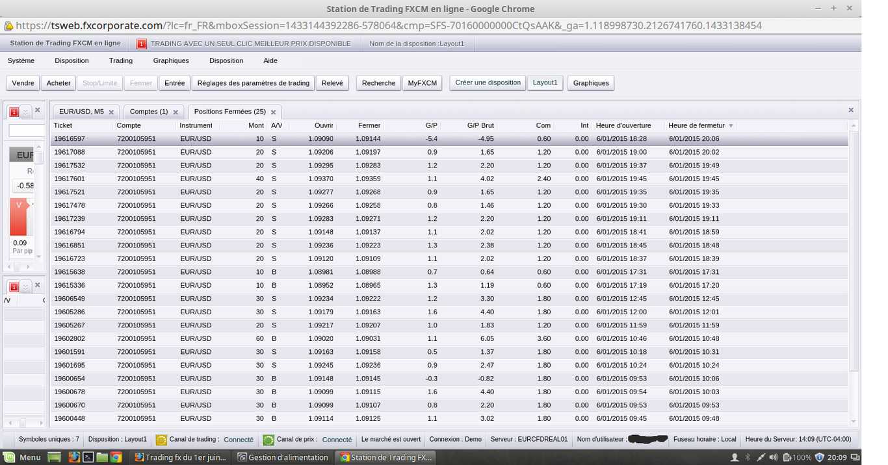The width and height of the screenshot is (888, 465).
Task: Open the terminal launcher in taskbar
Action: [88, 457]
